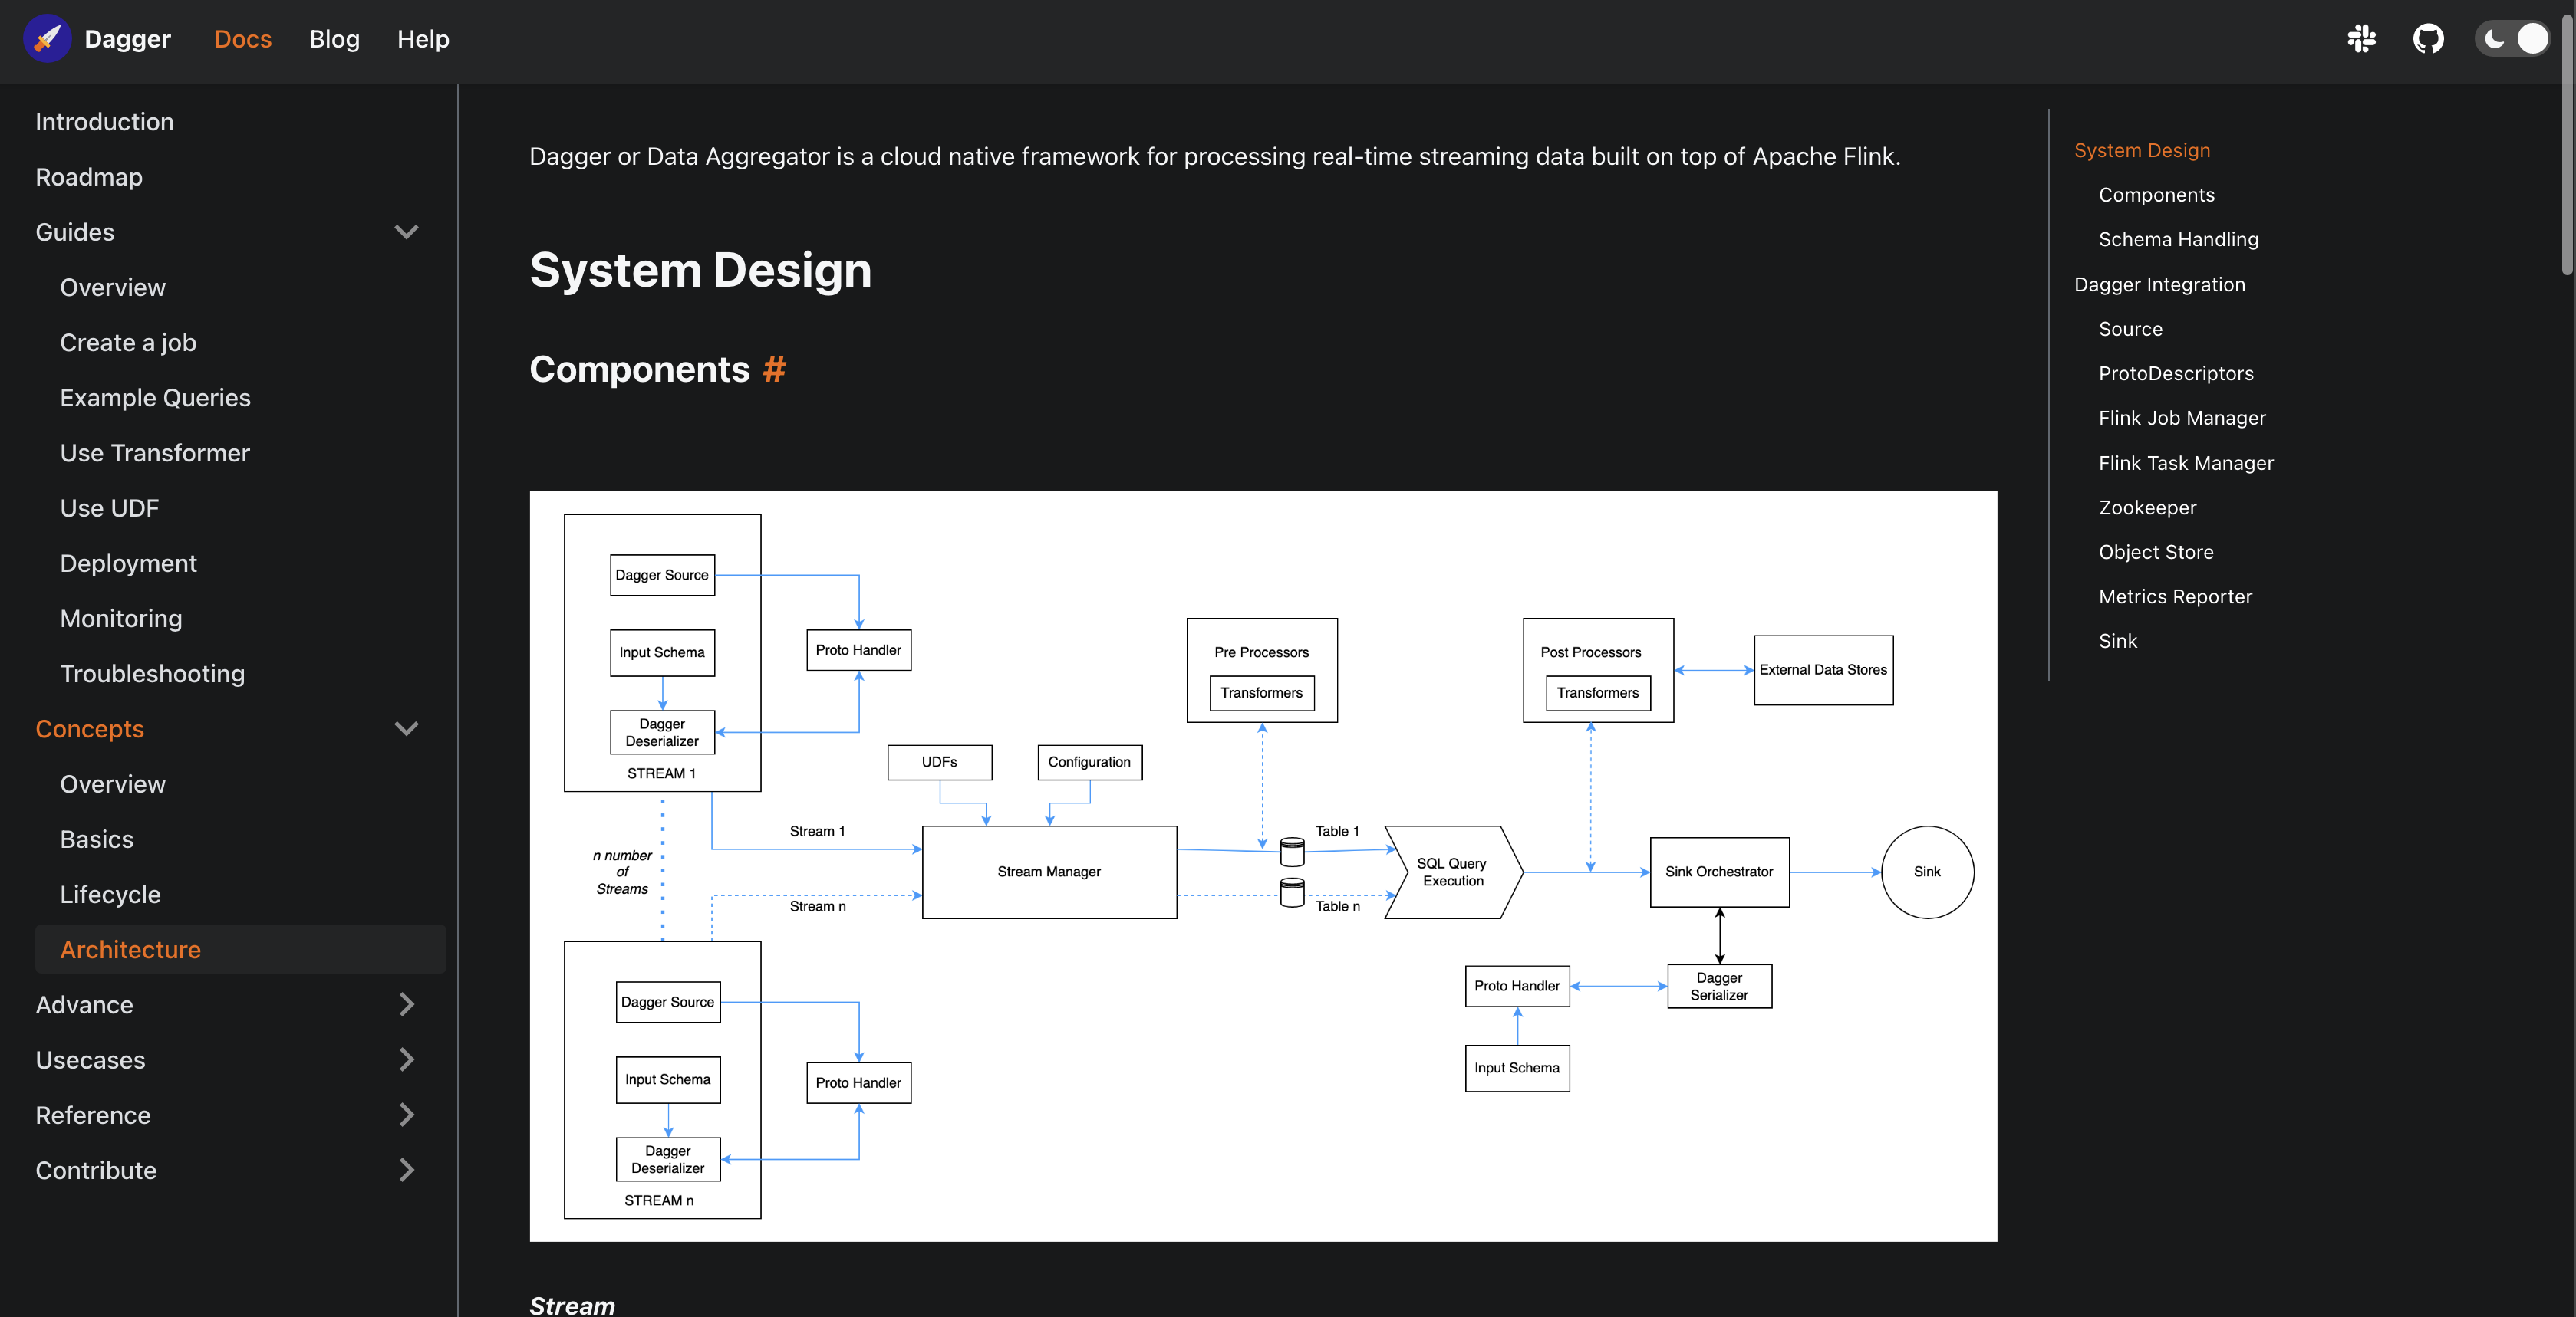The height and width of the screenshot is (1317, 2576).
Task: Jump to Schema Handling in contents
Action: (x=2178, y=239)
